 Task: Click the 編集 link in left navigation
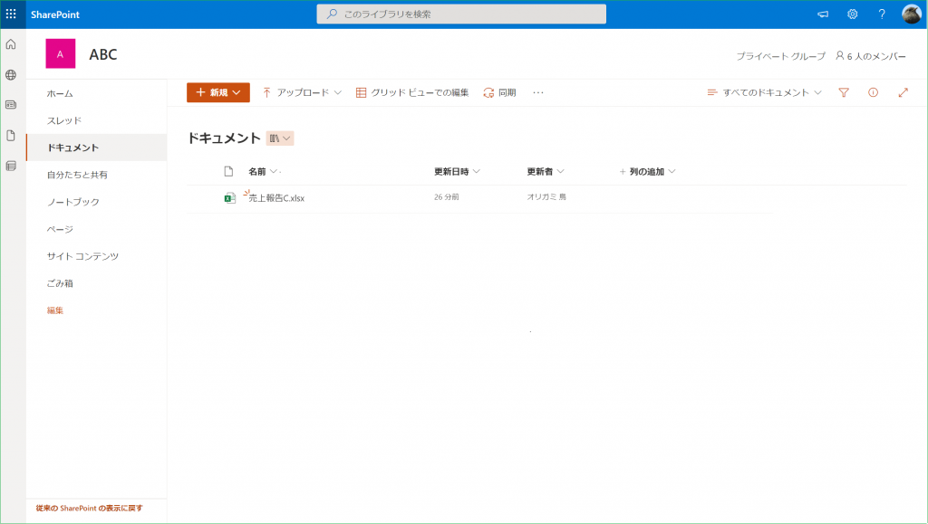pos(55,310)
